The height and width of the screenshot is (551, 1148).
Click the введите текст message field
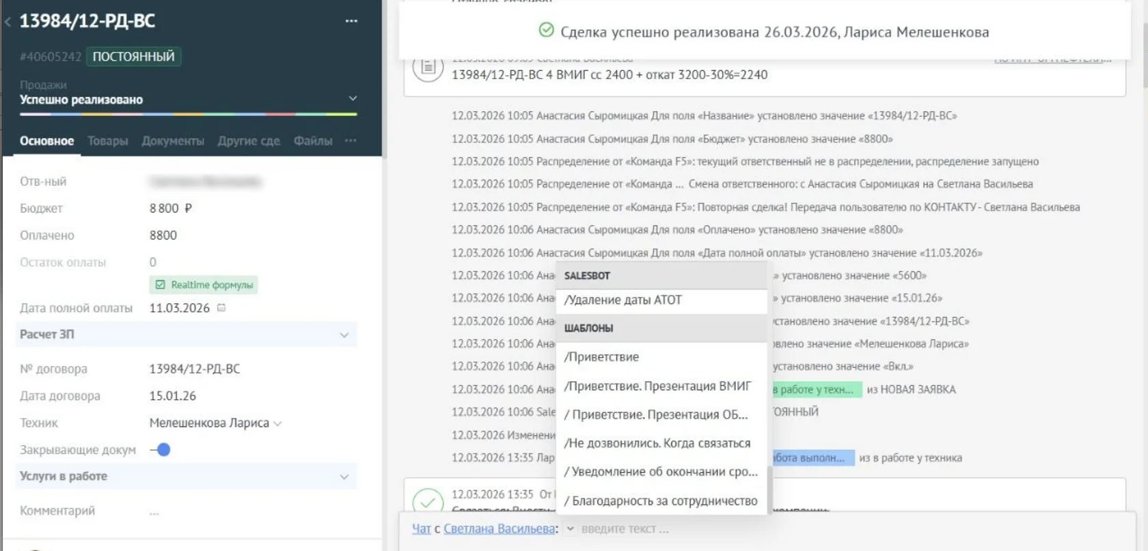point(625,528)
